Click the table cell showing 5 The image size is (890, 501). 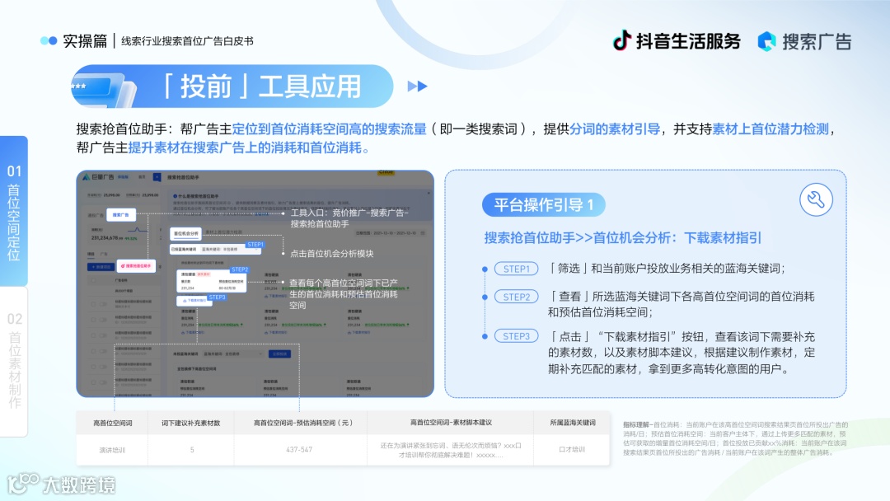point(192,449)
